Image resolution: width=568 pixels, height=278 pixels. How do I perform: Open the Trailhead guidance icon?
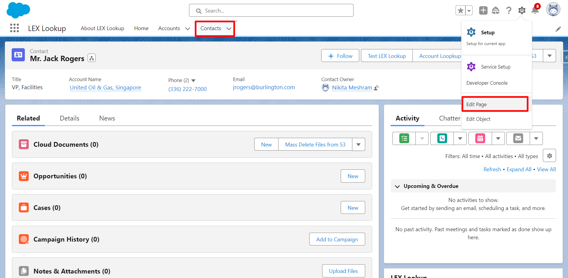tap(496, 10)
